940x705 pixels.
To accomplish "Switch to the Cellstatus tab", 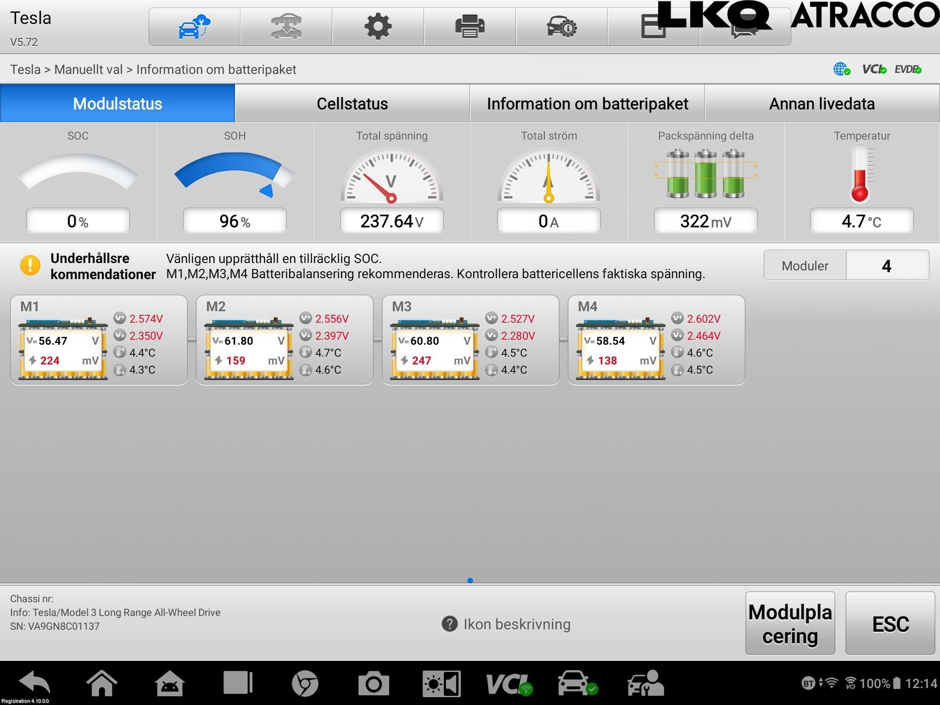I will click(352, 103).
